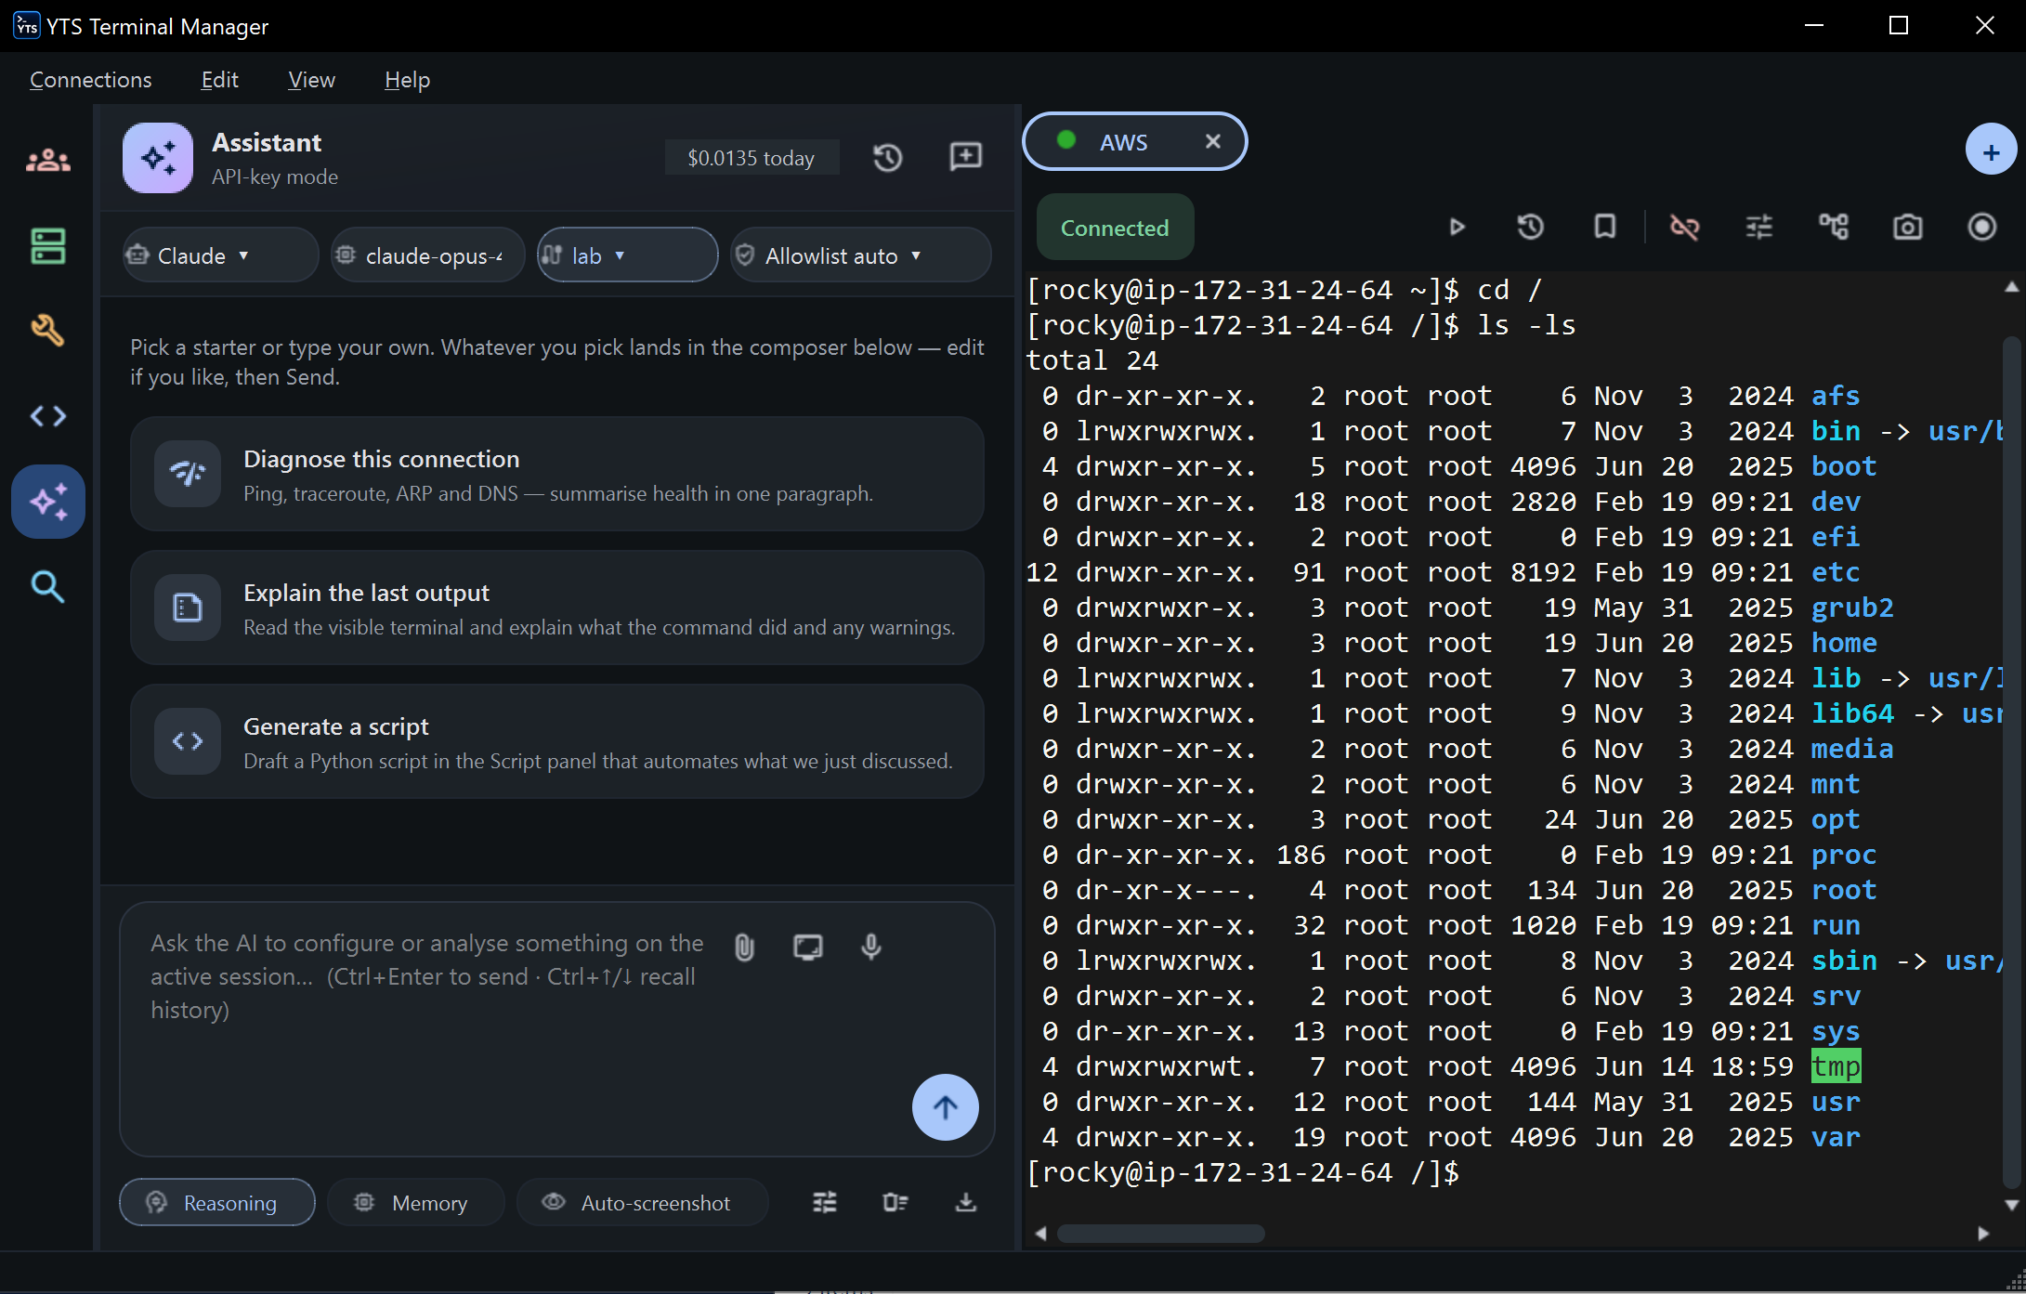Viewport: 2026px width, 1294px height.
Task: Export conversation with download icon
Action: [x=966, y=1202]
